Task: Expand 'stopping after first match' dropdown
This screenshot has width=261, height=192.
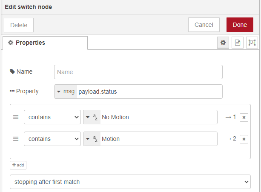Action: 130,182
